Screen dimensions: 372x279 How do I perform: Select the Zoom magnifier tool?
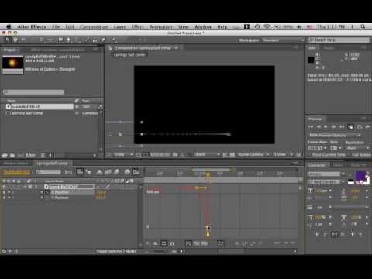tap(23, 40)
